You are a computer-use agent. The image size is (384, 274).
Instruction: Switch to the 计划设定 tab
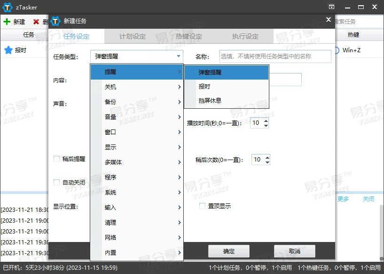click(x=133, y=36)
